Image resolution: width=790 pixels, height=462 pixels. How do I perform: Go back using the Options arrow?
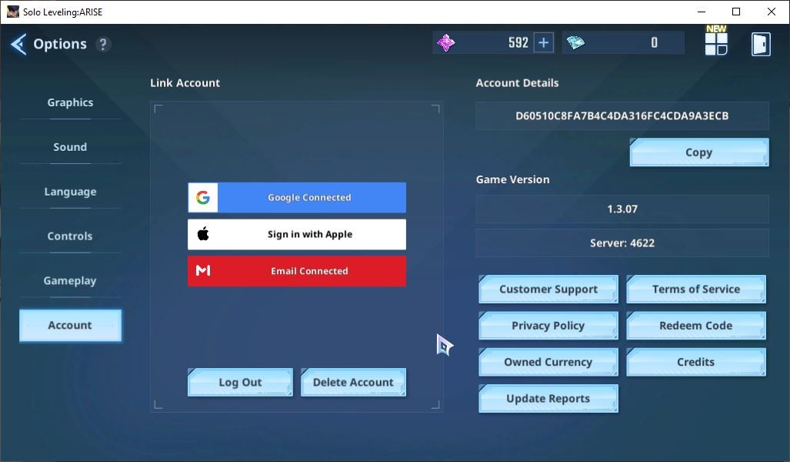(x=18, y=45)
